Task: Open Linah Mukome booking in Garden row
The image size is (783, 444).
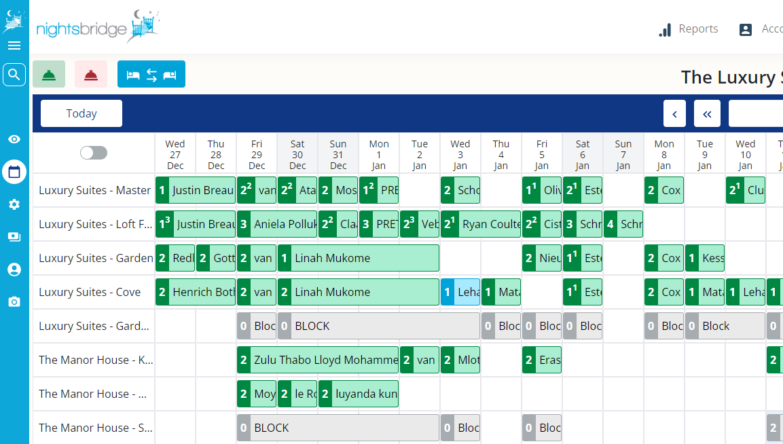Action: click(359, 258)
